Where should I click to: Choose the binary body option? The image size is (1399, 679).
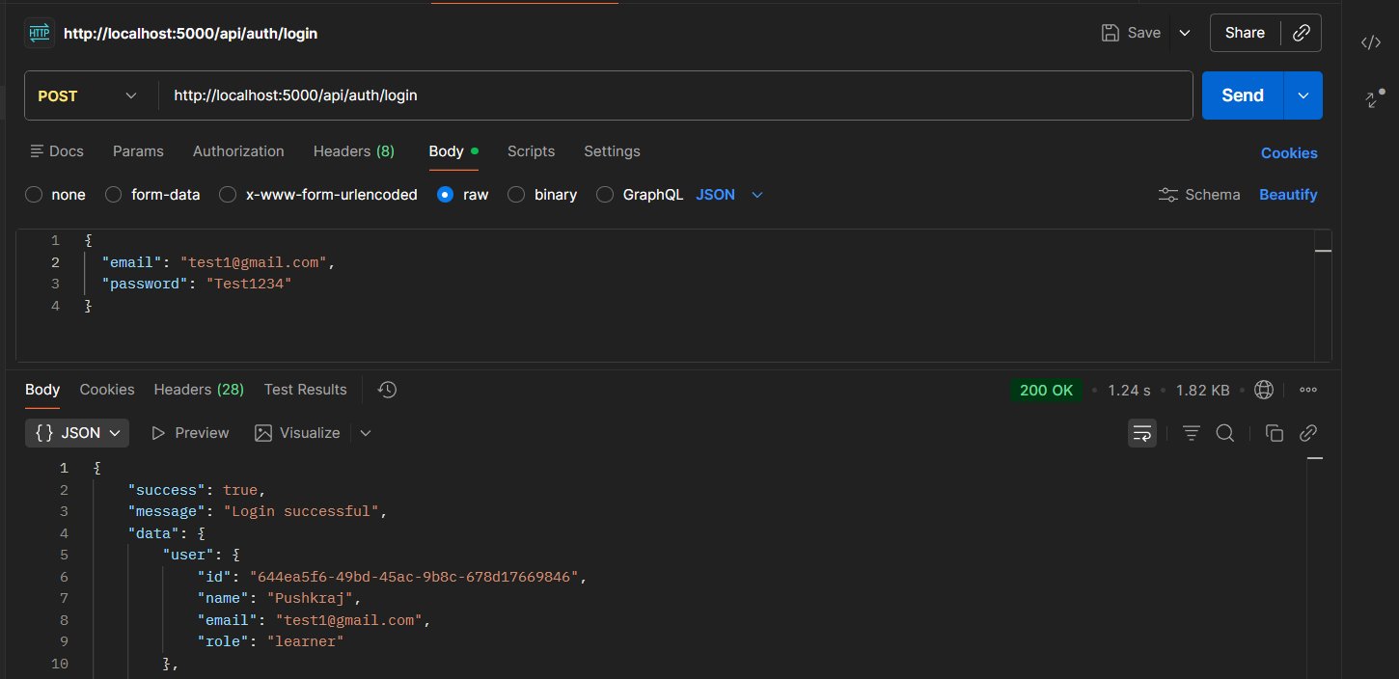click(x=516, y=195)
